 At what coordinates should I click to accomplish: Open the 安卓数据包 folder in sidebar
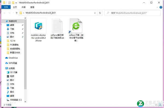tap(15, 49)
